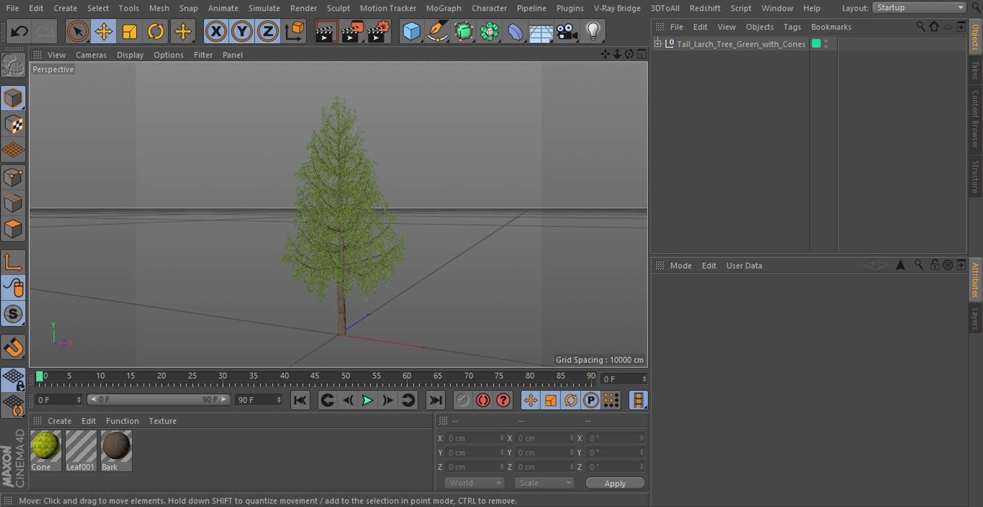The width and height of the screenshot is (983, 507).
Task: Make object editable icon at sidebar top
Action: [13, 65]
